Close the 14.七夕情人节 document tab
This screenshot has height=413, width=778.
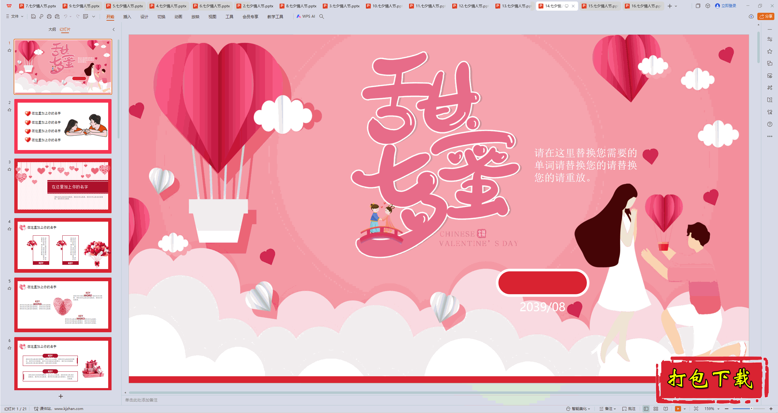(573, 6)
